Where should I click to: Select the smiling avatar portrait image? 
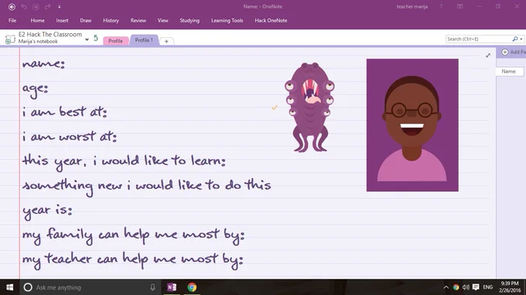pyautogui.click(x=412, y=125)
